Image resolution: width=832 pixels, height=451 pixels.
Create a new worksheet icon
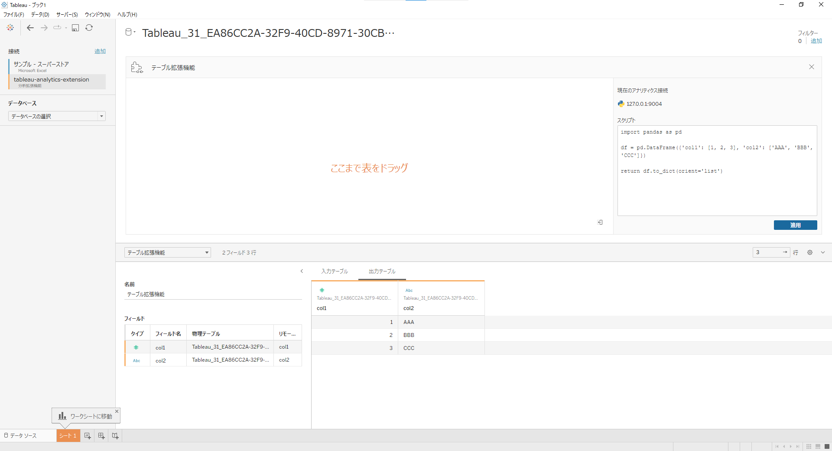pyautogui.click(x=88, y=436)
